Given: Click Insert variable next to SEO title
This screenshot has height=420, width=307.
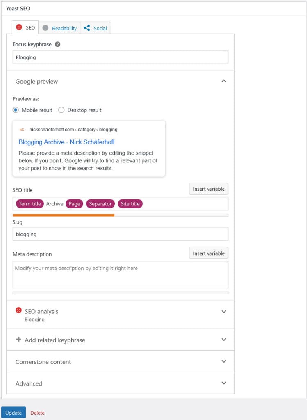Looking at the screenshot, I should point(209,189).
